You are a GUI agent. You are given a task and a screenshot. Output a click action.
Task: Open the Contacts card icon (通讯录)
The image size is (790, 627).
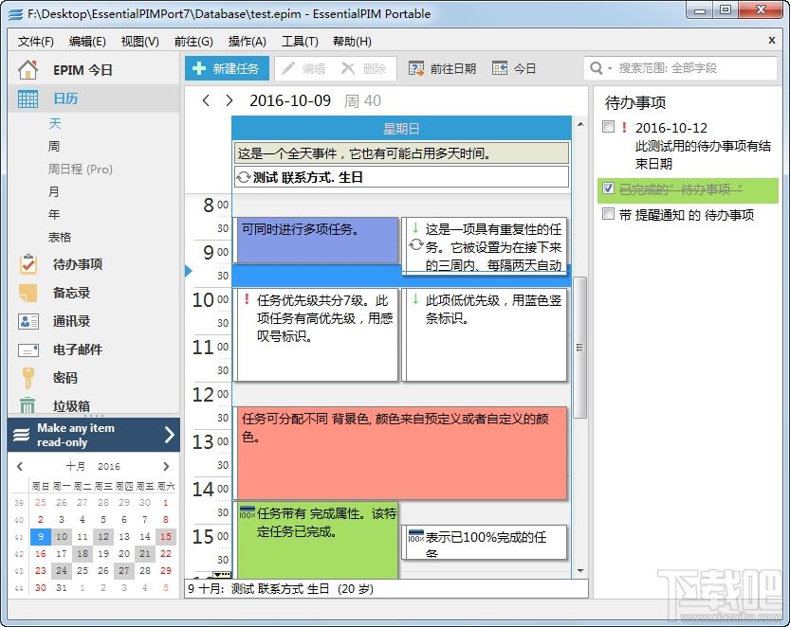tap(28, 321)
